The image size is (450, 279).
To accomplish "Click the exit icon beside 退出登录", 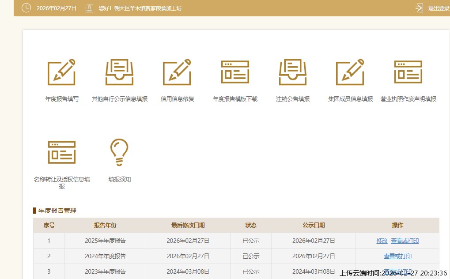I will (419, 8).
